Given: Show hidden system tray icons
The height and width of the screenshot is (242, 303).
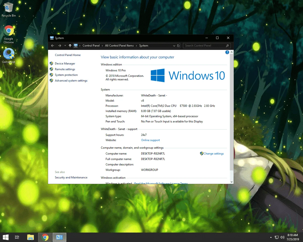Looking at the screenshot, I should coord(271,237).
